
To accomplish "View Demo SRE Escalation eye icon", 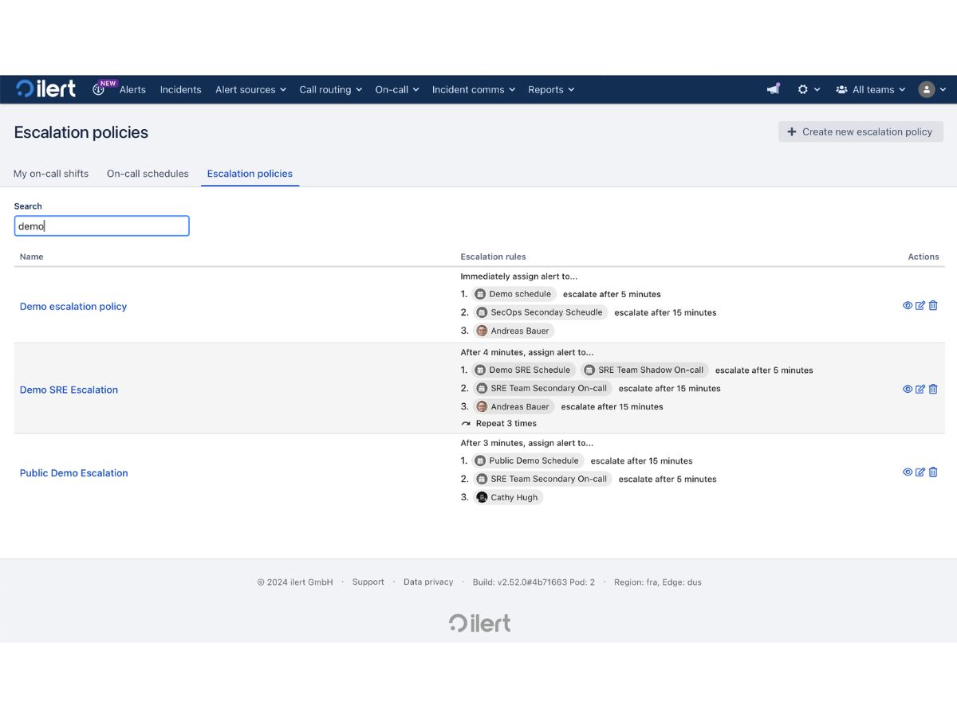I will pos(908,389).
